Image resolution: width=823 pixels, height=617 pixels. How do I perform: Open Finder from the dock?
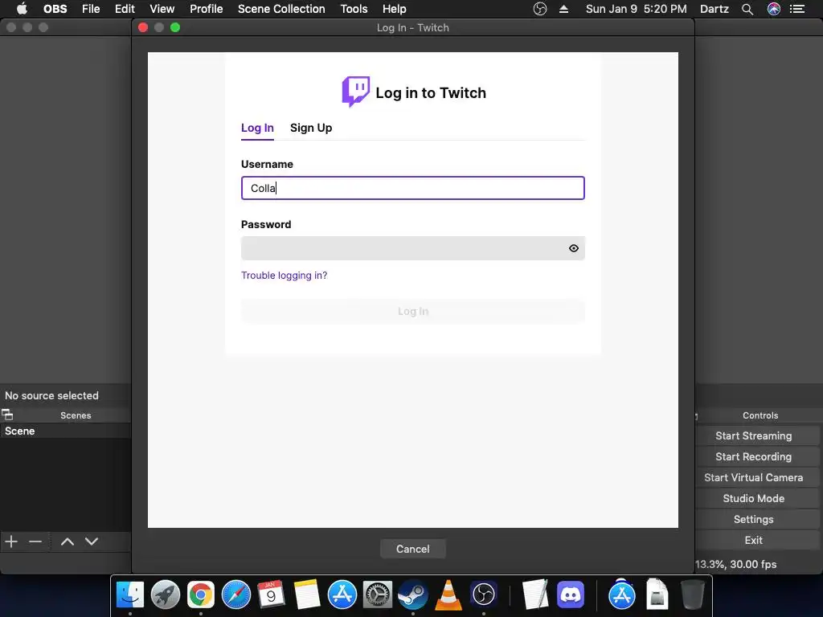pos(129,595)
